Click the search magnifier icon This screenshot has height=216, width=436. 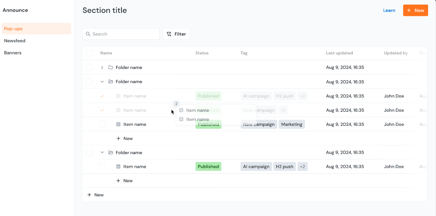point(88,34)
